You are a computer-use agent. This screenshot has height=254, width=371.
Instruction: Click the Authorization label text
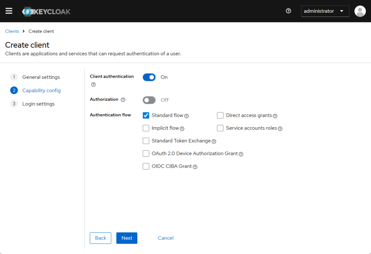coord(104,99)
